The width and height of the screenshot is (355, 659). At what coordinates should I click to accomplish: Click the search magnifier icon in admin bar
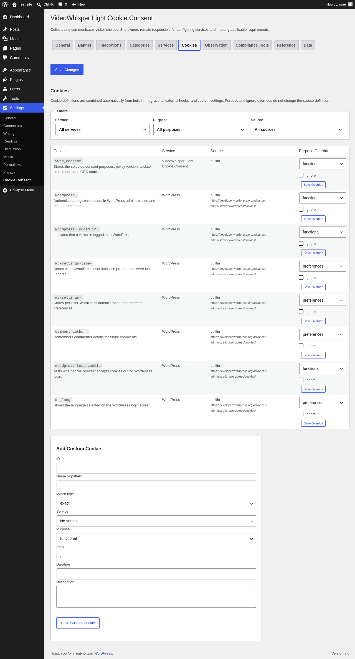pos(39,4)
